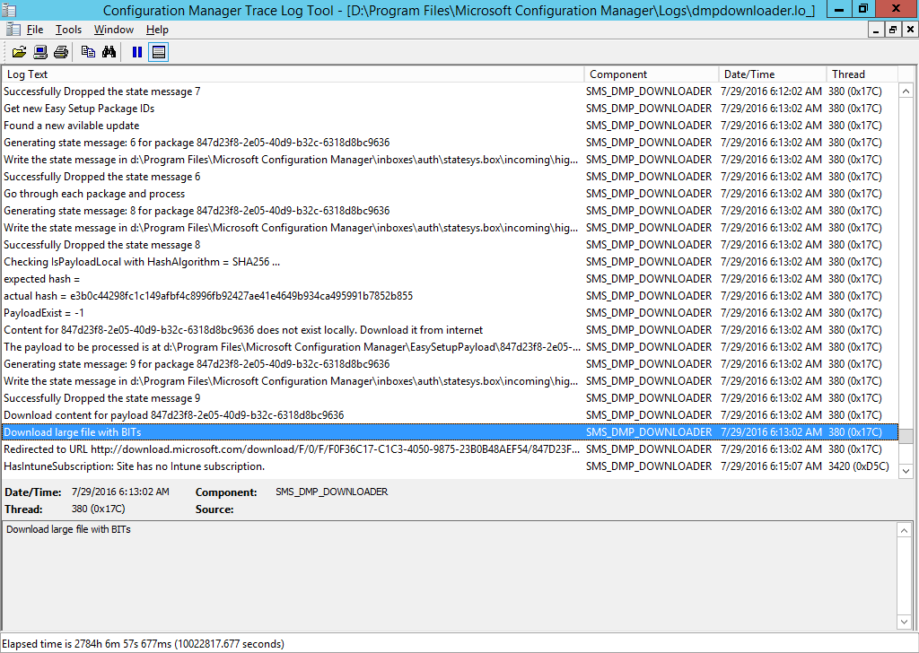Click the Copy to clipboard toolbar icon

(89, 52)
